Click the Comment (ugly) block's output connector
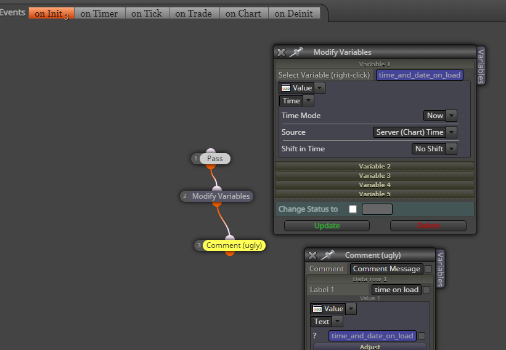The width and height of the screenshot is (506, 350). coord(230,253)
